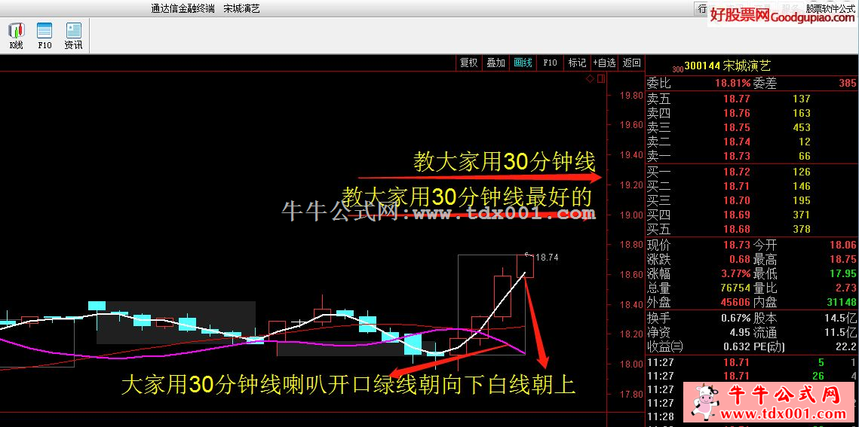Click the 19.80 price axis label

click(630, 95)
